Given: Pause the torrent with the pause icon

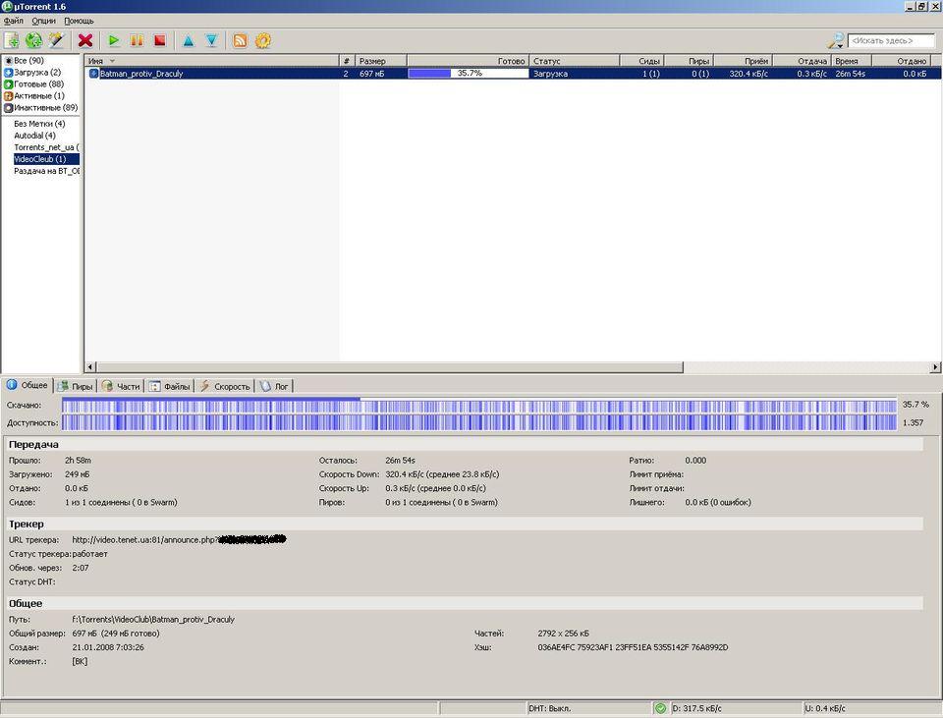Looking at the screenshot, I should [137, 40].
